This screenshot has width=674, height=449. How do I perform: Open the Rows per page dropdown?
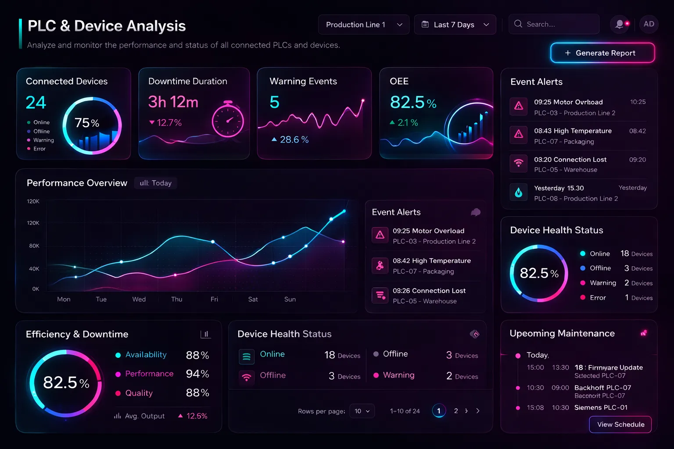pos(362,411)
